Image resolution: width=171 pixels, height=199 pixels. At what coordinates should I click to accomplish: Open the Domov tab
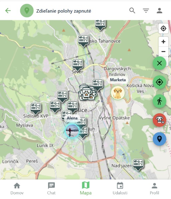click(x=17, y=189)
